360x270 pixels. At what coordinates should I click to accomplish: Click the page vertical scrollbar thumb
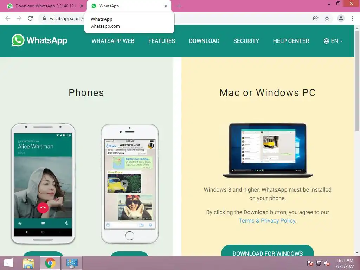(357, 81)
